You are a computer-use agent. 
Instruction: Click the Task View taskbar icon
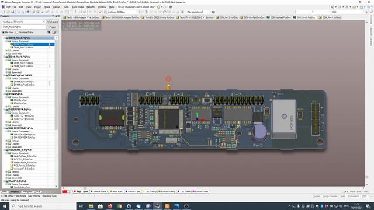tap(81, 206)
